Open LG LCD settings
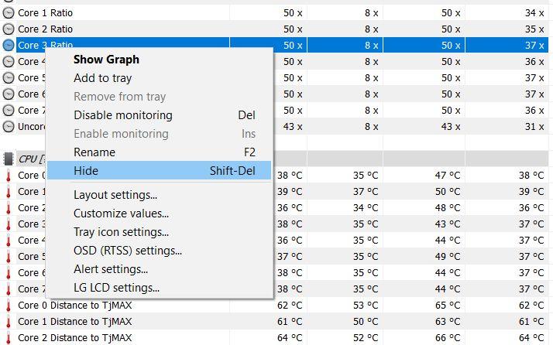 point(116,288)
